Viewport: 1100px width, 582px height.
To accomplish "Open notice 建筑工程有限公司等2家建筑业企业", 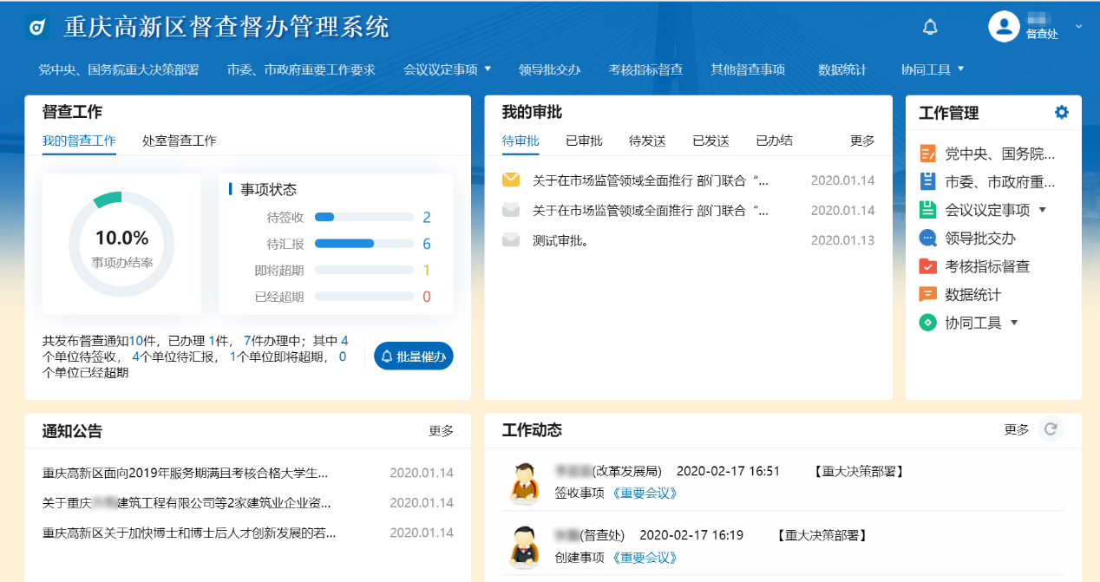I will click(187, 502).
